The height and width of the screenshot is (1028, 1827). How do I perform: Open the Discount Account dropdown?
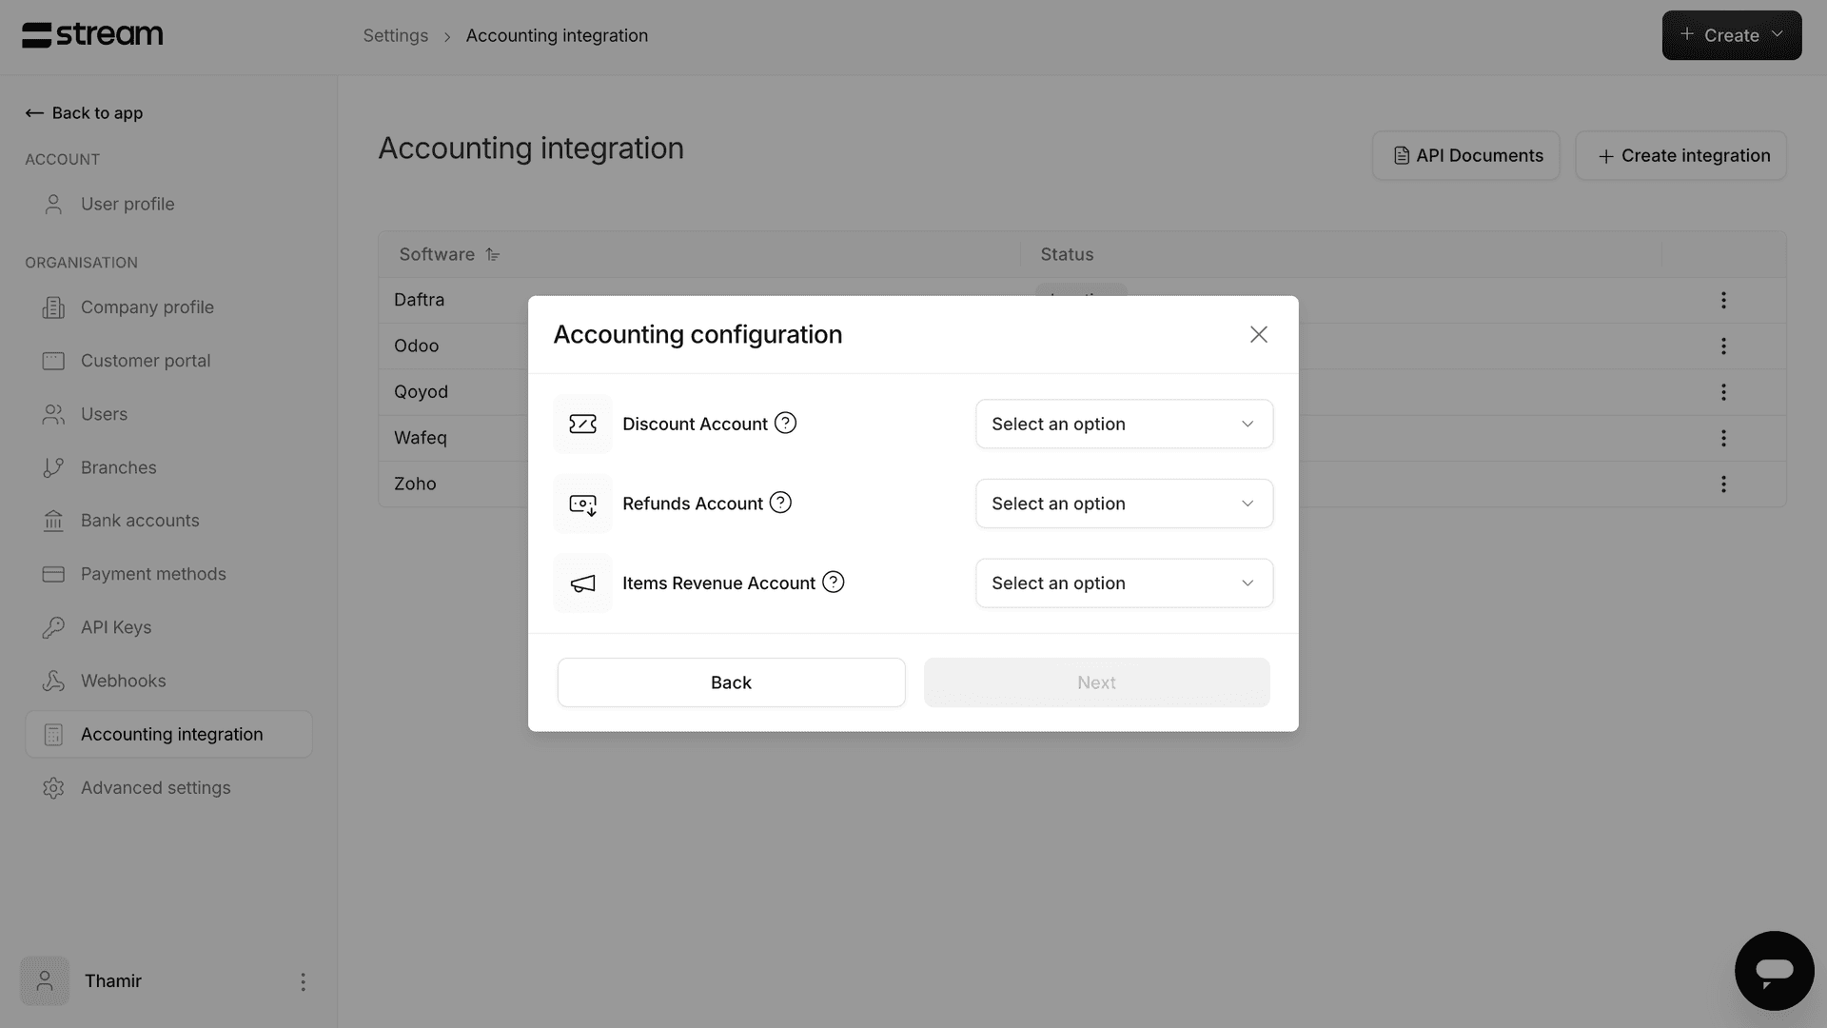(x=1124, y=424)
